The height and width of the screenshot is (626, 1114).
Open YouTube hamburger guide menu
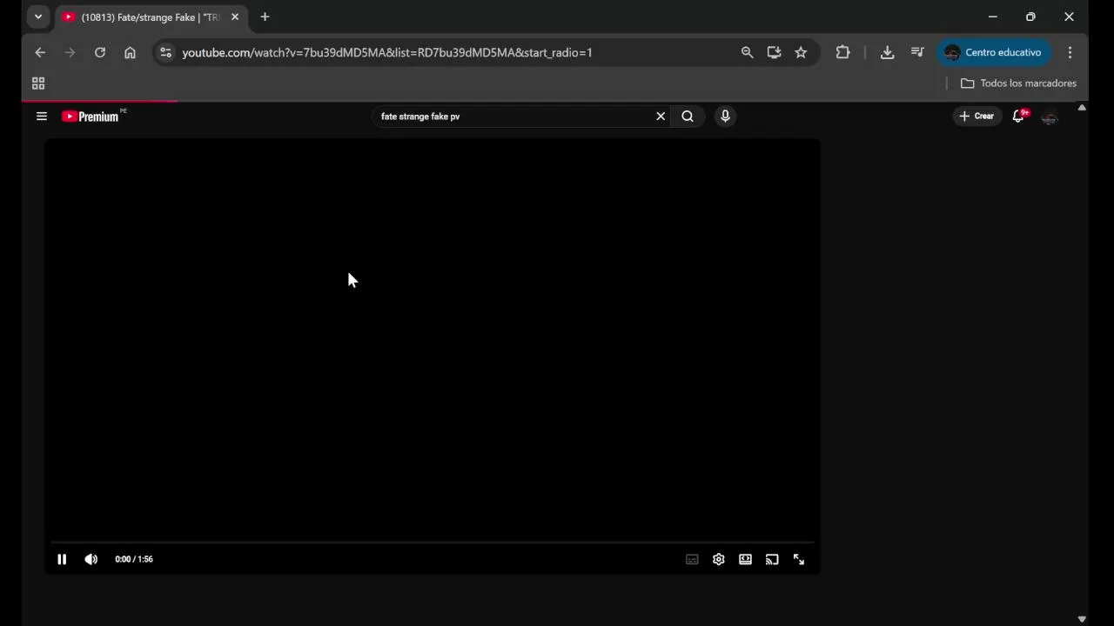(41, 116)
